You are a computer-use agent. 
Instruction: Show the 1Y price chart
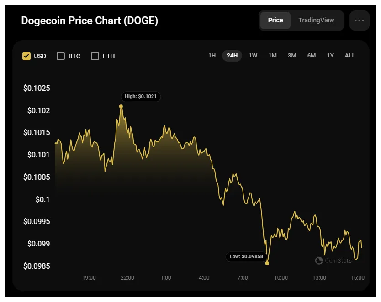pyautogui.click(x=330, y=55)
